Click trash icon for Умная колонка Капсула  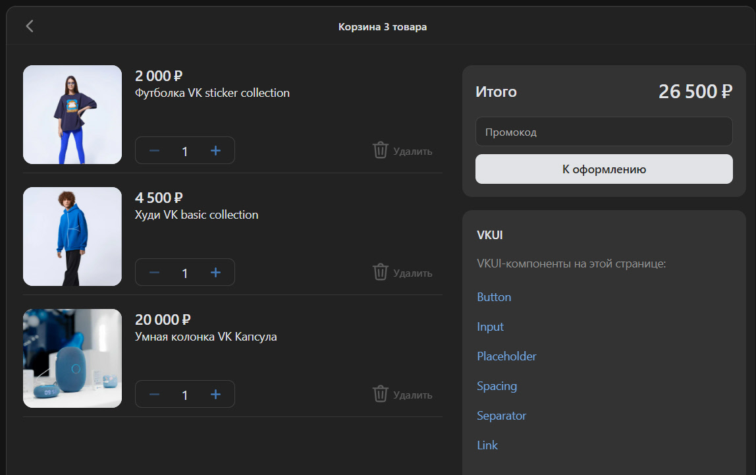381,394
